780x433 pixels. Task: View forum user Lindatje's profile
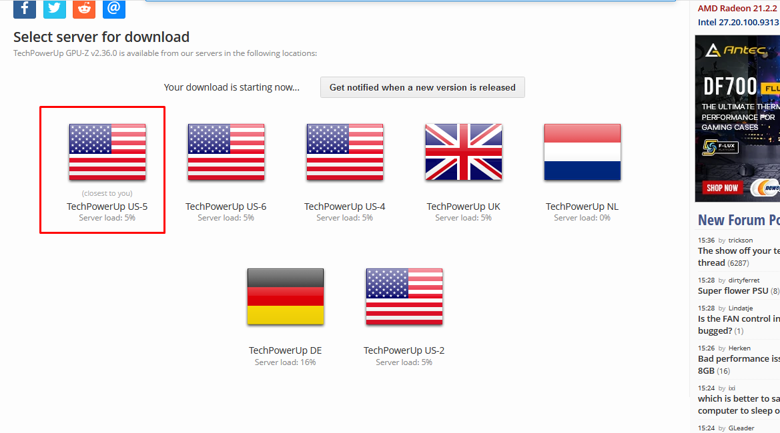pos(741,308)
